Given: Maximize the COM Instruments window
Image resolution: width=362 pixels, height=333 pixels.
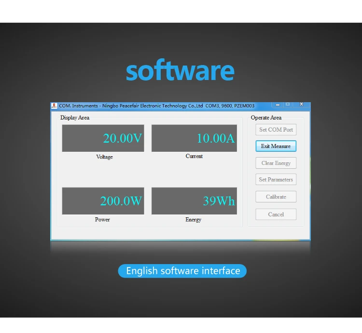Looking at the screenshot, I should (288, 104).
